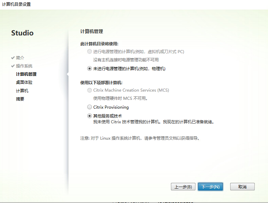Select the 未进行电源管理的计算机 radio option
The height and width of the screenshot is (203, 268).
[90, 68]
